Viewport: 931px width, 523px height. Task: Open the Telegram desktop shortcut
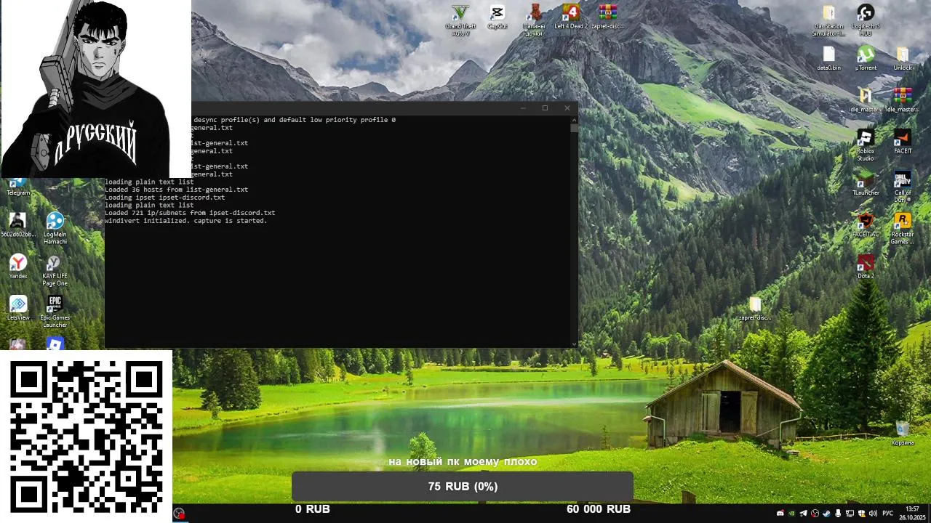(x=18, y=187)
